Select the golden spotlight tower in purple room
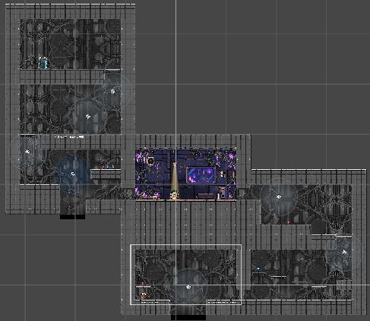The height and width of the screenshot is (321, 370). pyautogui.click(x=175, y=181)
